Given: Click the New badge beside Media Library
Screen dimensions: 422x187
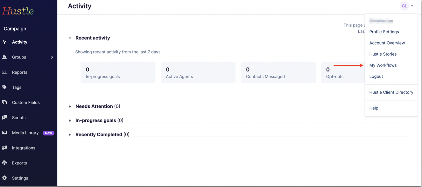Looking at the screenshot, I should 48,133.
